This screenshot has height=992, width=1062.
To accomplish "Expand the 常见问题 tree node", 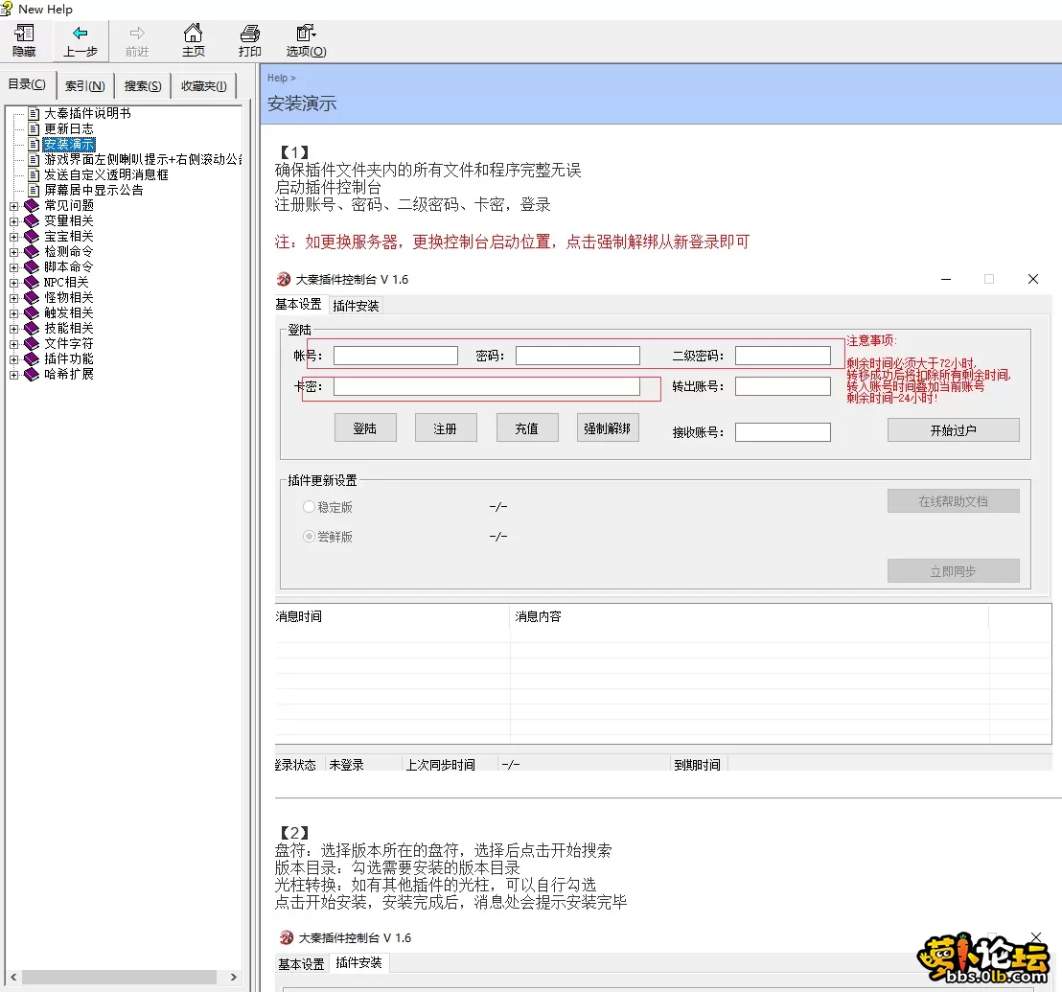I will coord(12,205).
